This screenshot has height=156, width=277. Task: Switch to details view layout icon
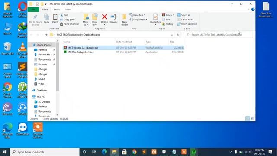coord(248,119)
